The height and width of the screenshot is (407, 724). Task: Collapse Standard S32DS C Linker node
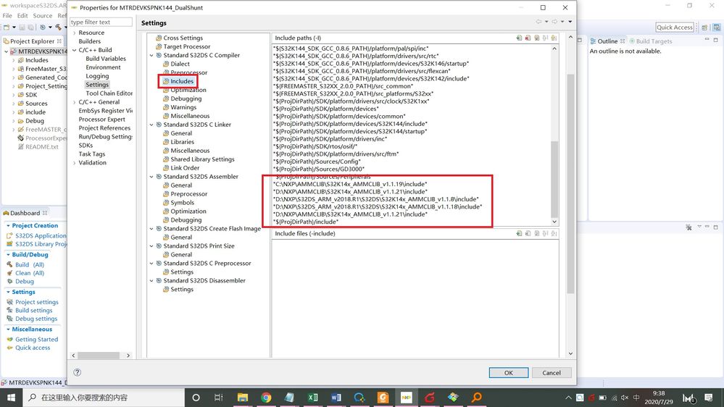pyautogui.click(x=151, y=125)
